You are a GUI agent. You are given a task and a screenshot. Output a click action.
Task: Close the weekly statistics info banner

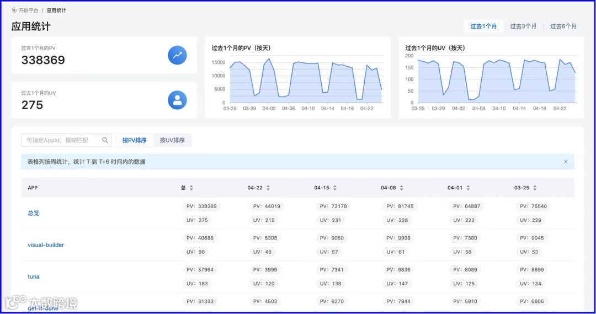click(x=566, y=162)
